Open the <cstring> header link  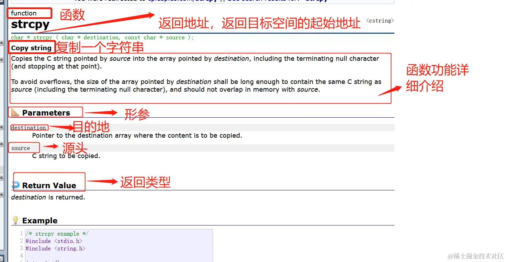click(380, 21)
